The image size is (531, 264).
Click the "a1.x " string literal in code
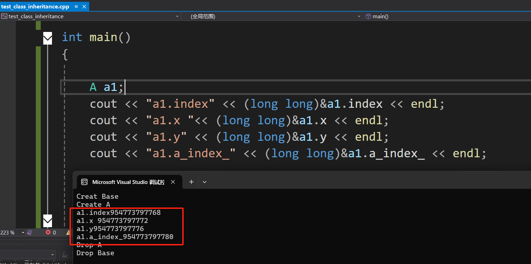(x=170, y=120)
